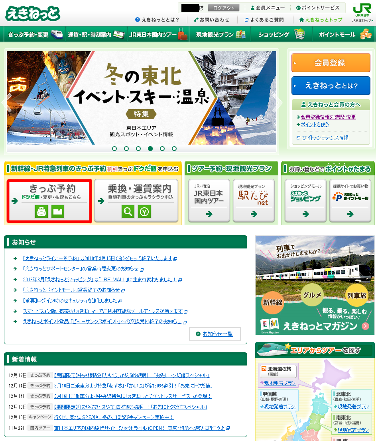Image resolution: width=376 pixels, height=441 pixels.
Task: Click 乗換・運賃案内 button
Action: point(136,200)
